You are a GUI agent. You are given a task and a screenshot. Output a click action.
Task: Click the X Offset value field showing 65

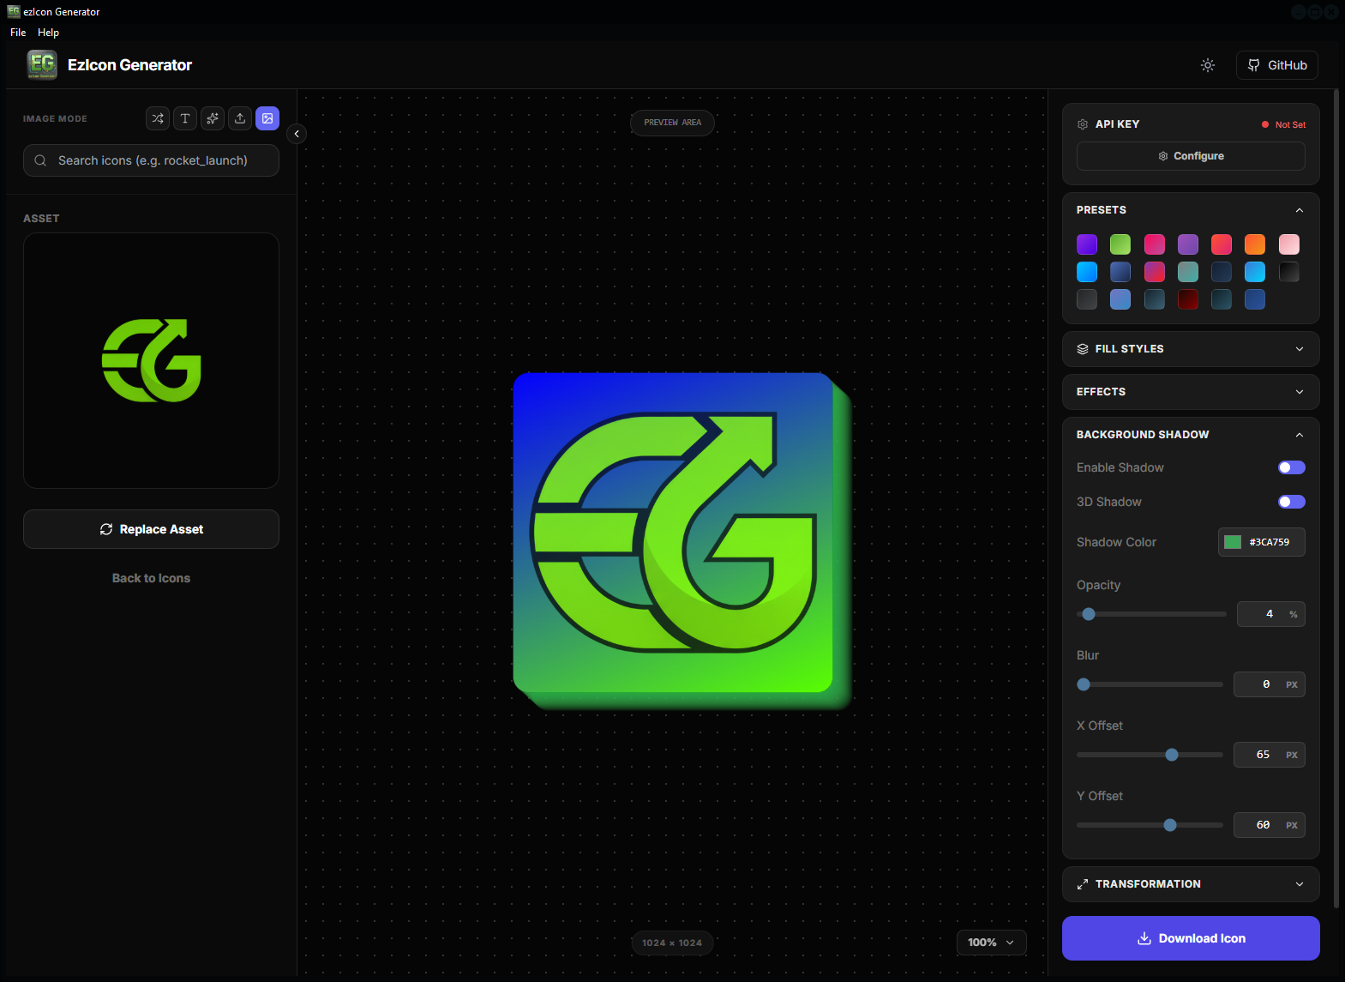[1270, 755]
